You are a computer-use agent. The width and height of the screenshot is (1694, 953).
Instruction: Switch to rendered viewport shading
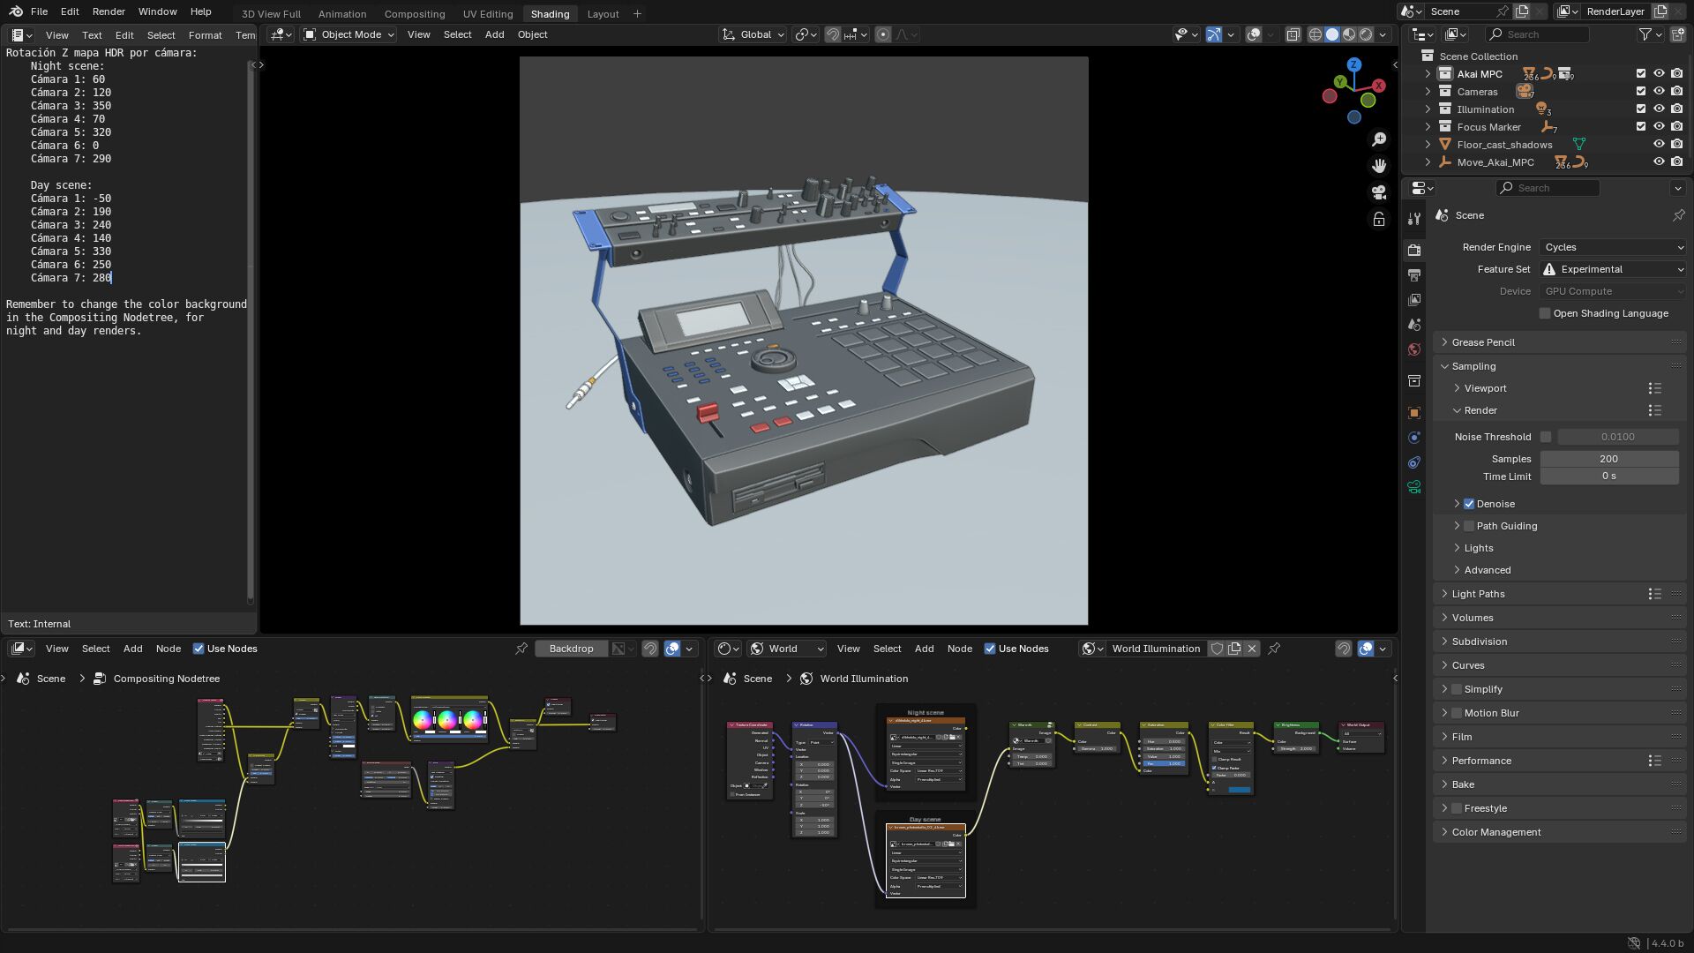click(x=1366, y=34)
